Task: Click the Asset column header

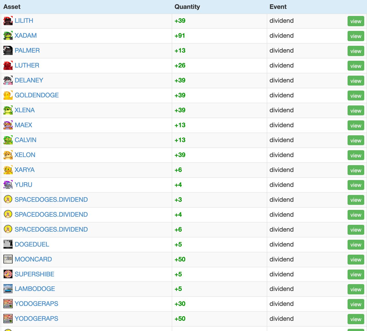Action: click(12, 7)
